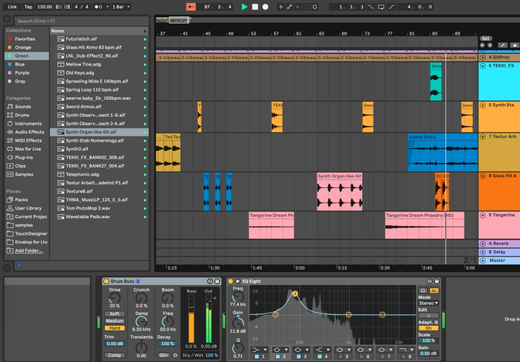The height and width of the screenshot is (362, 520).
Task: Select the Audio Effects category
Action: (29, 132)
